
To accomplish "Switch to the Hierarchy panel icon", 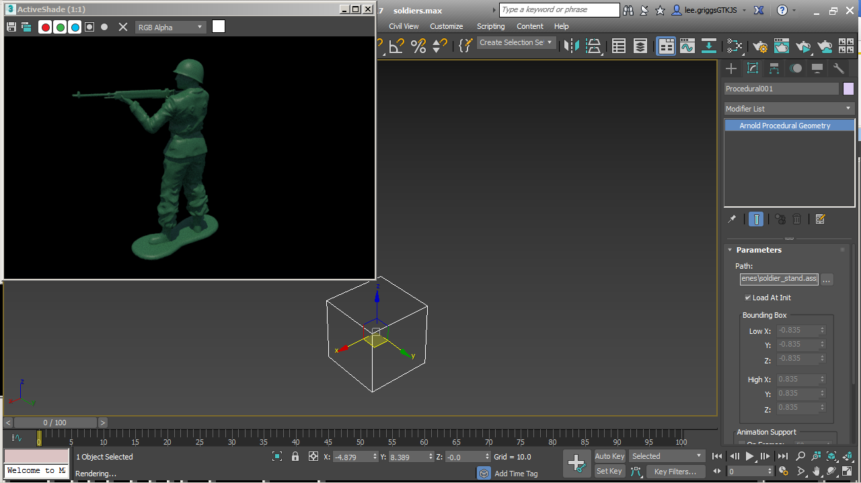I will pos(774,69).
